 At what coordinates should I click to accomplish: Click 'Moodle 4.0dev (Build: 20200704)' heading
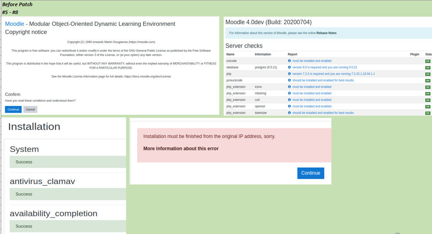click(x=269, y=22)
